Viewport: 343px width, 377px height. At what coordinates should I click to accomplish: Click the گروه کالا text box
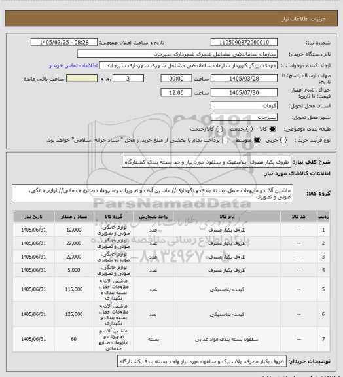click(153, 193)
